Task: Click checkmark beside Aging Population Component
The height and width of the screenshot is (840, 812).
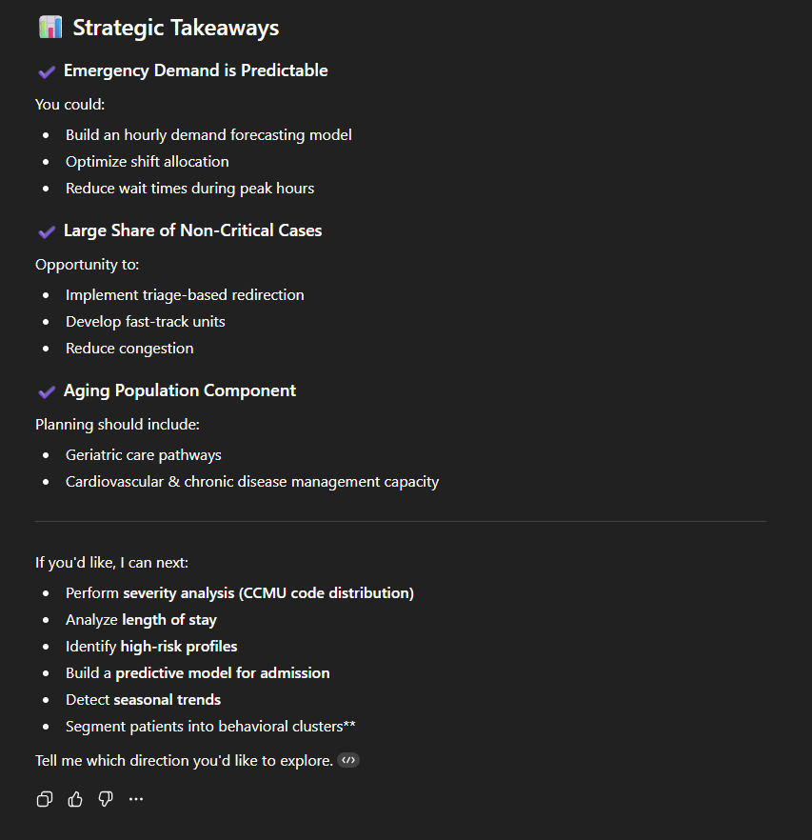Action: pos(46,391)
